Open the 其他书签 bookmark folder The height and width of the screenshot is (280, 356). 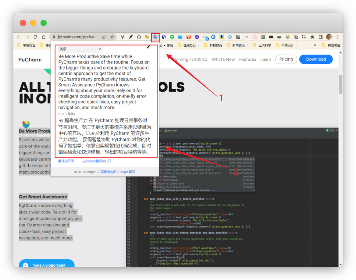(331, 45)
